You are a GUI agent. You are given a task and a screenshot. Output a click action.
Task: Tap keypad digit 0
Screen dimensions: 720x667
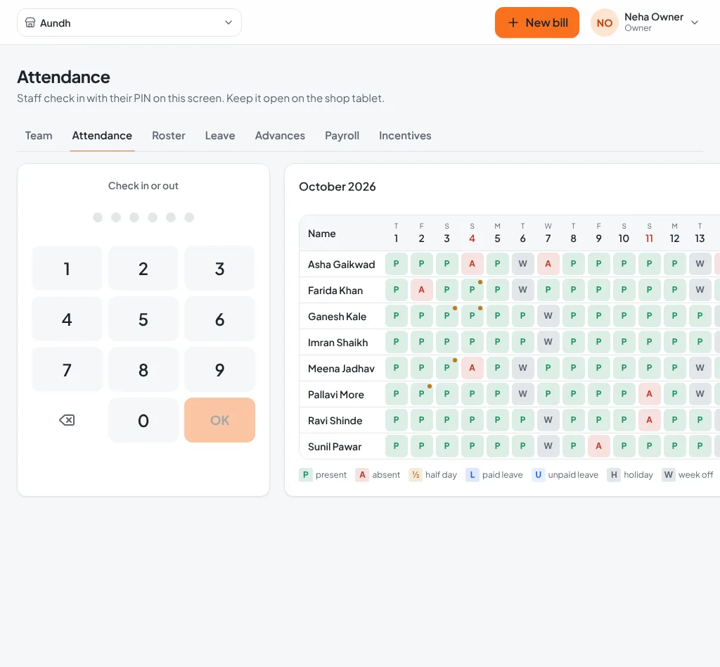click(x=143, y=420)
